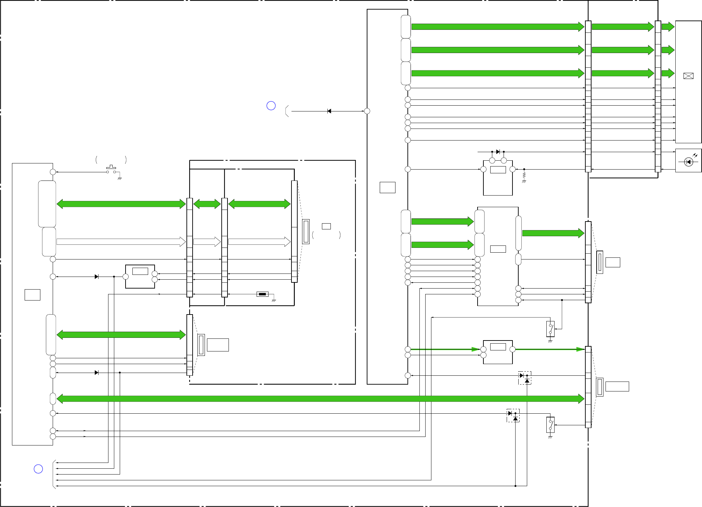This screenshot has width=702, height=507.
Task: Click the lower dashed dual-diode box
Action: pyautogui.click(x=513, y=415)
